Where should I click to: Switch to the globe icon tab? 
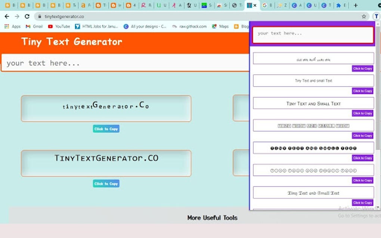pos(237,5)
